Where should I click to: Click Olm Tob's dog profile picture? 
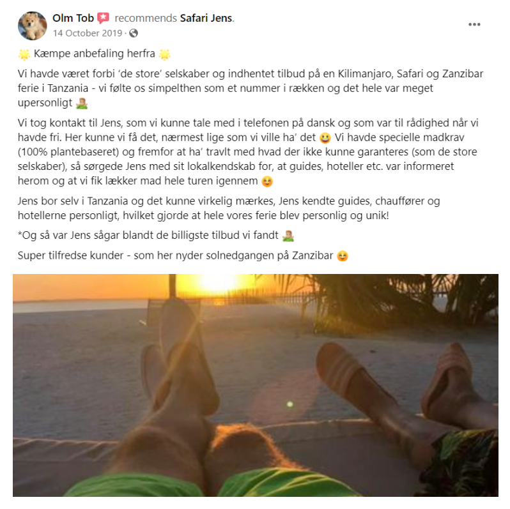coord(32,26)
